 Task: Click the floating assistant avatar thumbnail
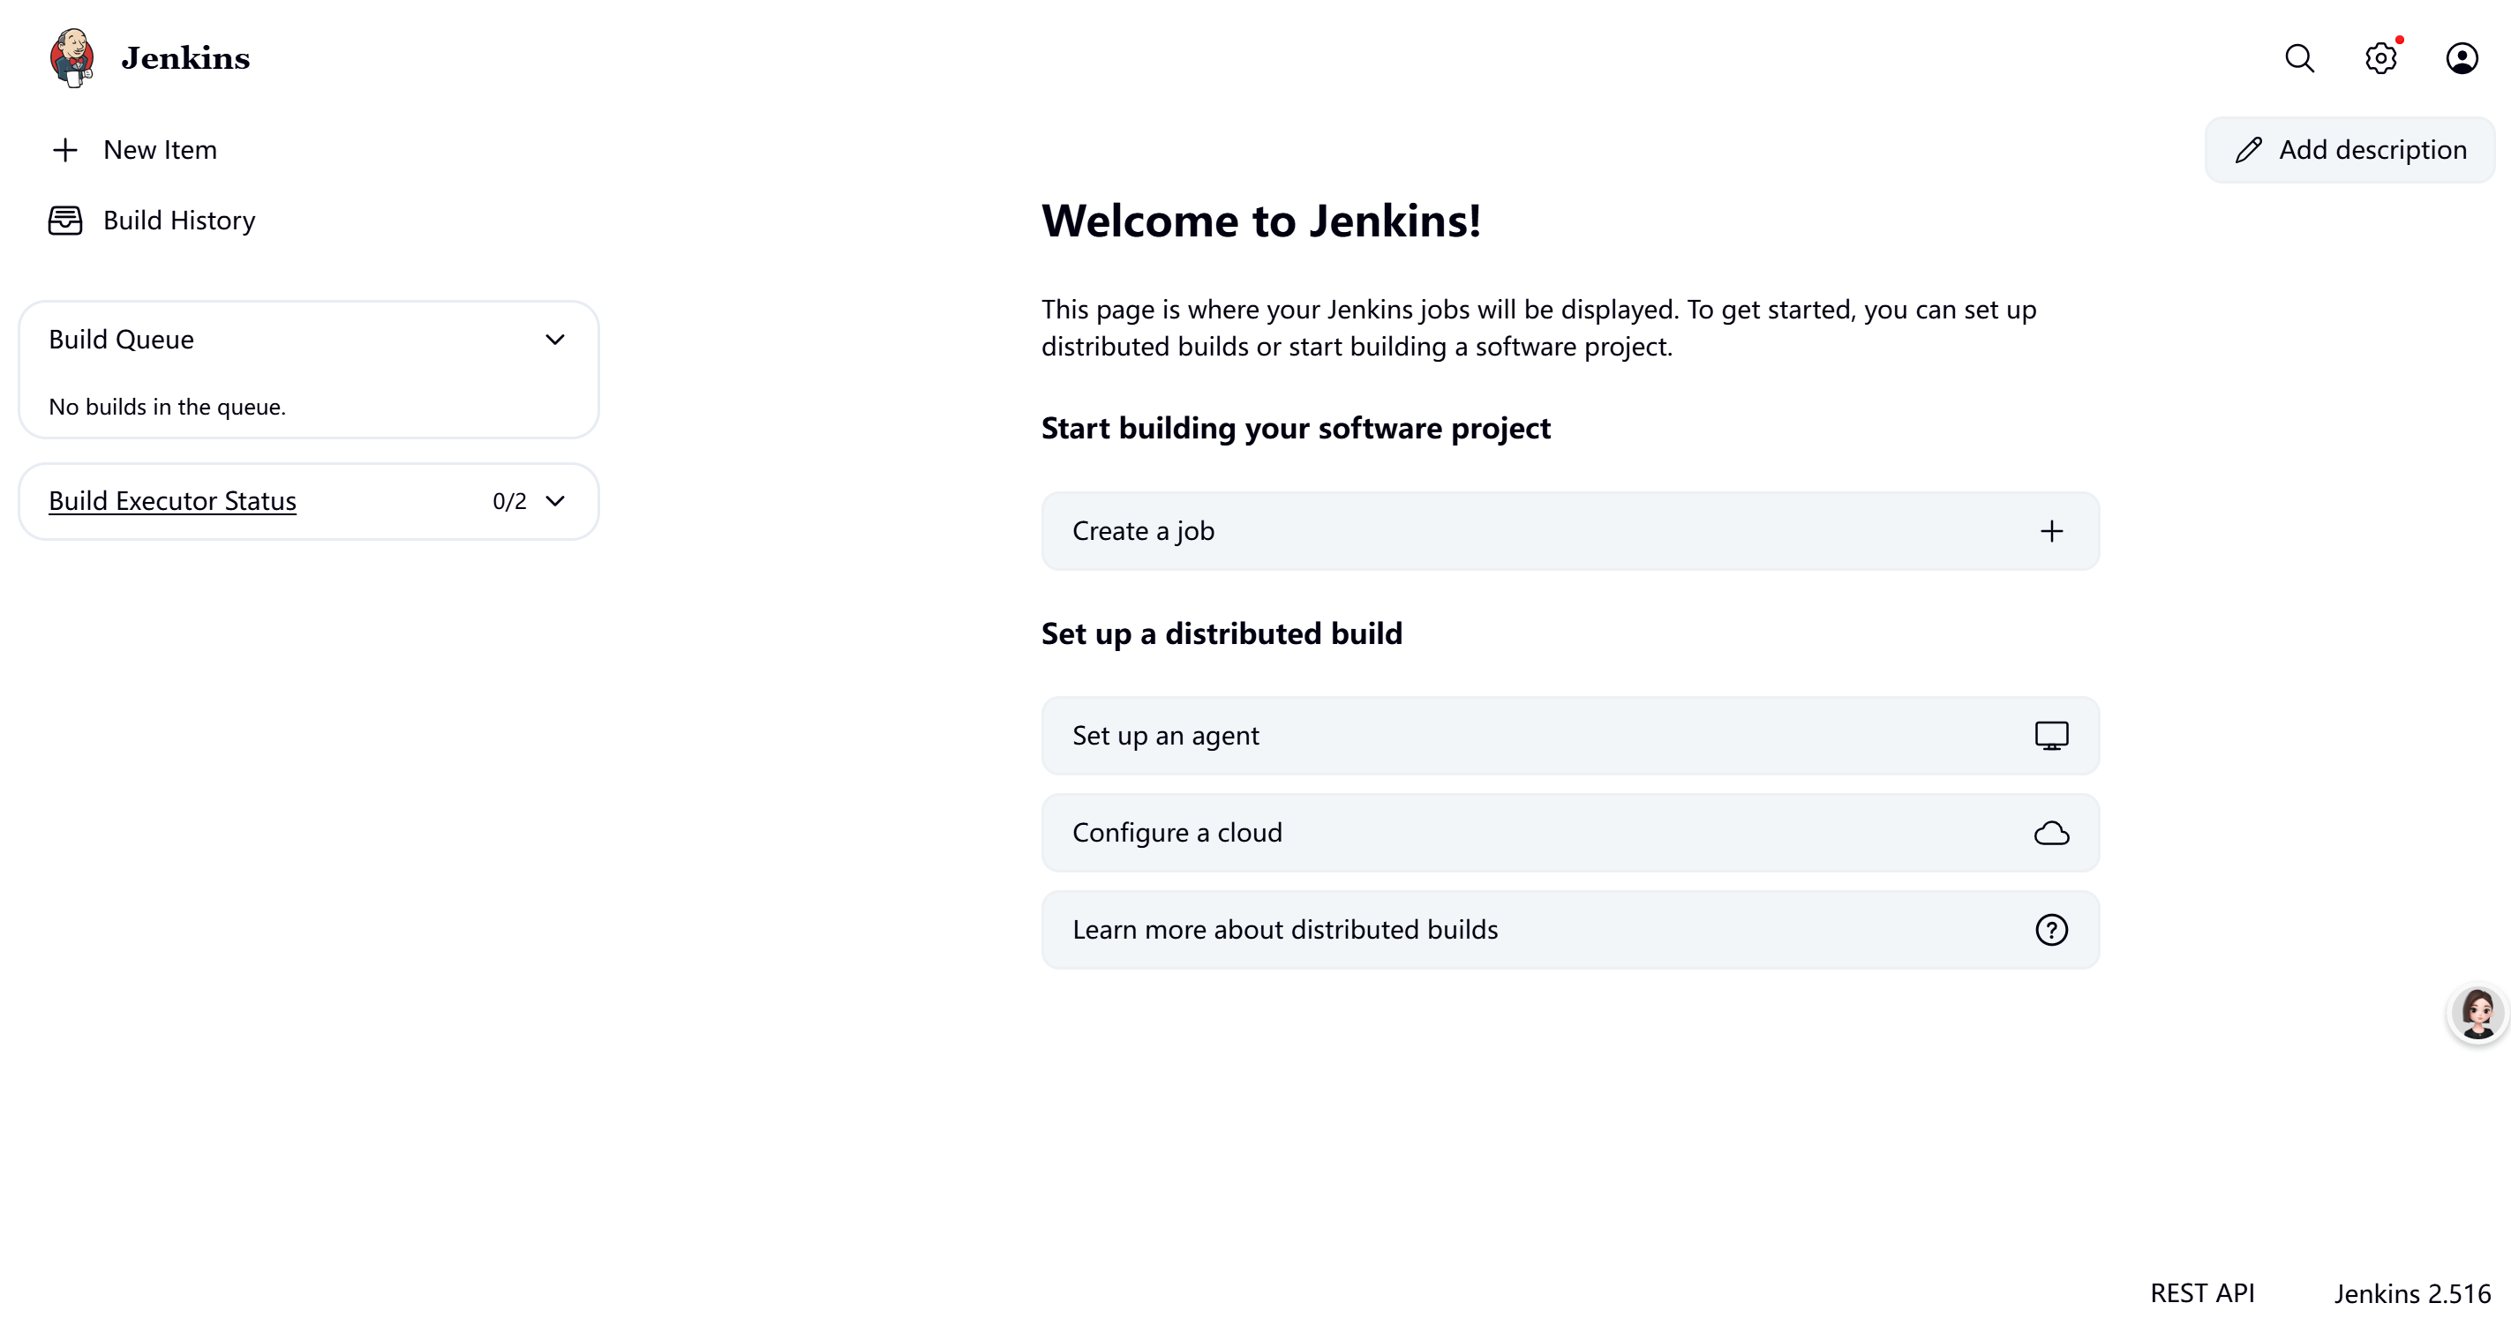[x=2477, y=1014]
